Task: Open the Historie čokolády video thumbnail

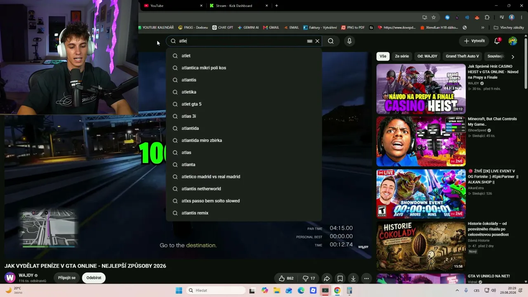Action: click(421, 246)
